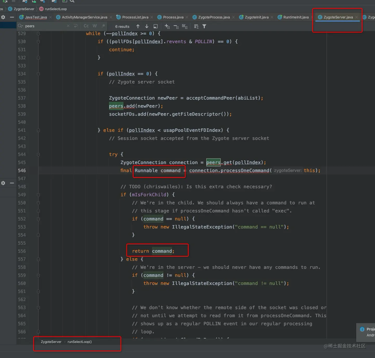Collapse the if block at line 552

(38, 219)
